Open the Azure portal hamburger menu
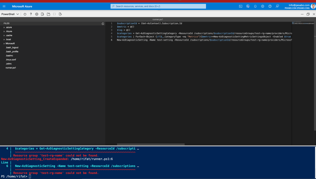316x179 pixels. [4, 6]
